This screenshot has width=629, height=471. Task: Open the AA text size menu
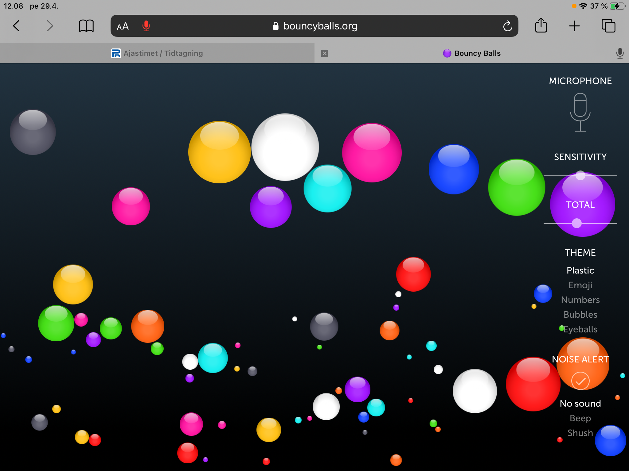(x=123, y=26)
